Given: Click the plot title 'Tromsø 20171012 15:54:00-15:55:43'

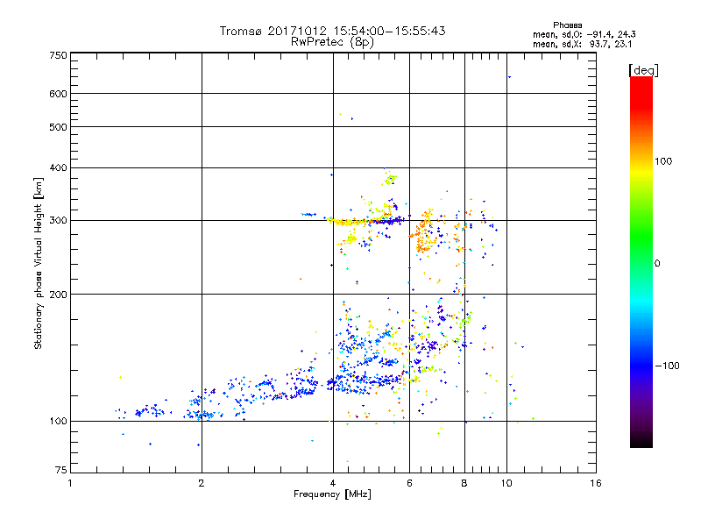Looking at the screenshot, I should click(332, 31).
